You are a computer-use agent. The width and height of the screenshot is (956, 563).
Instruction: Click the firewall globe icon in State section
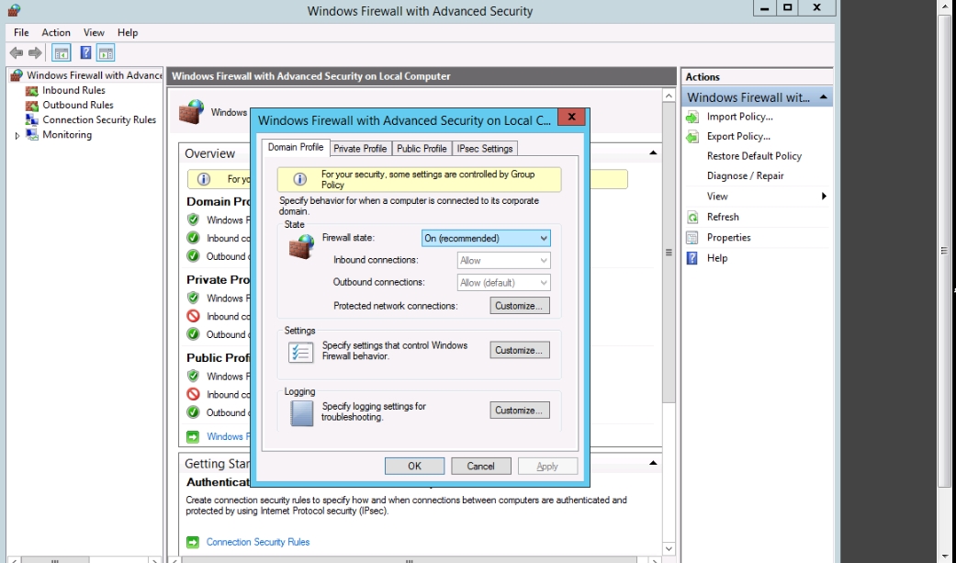tap(301, 247)
